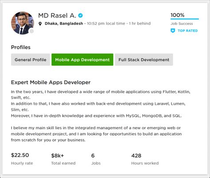The image size is (210, 178).
Task: Click the name MD Rasel A.
Action: (57, 15)
